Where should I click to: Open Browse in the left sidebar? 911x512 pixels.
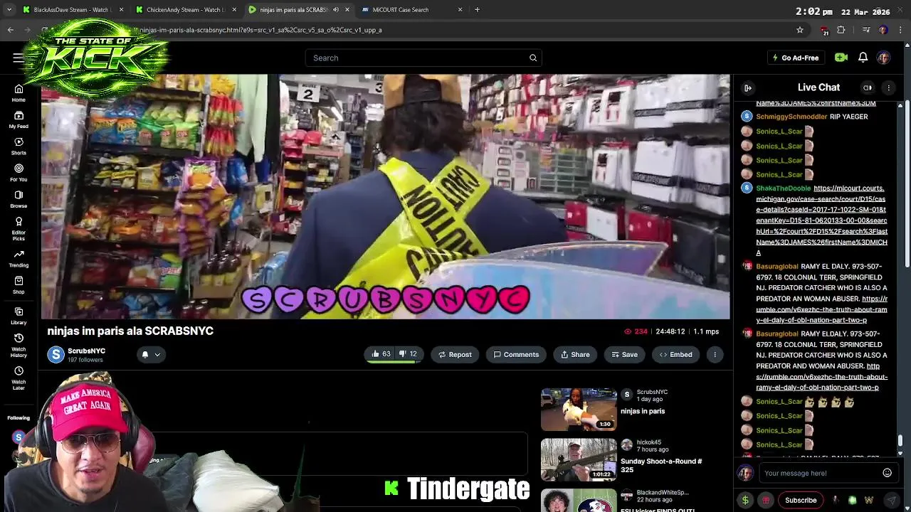19,199
